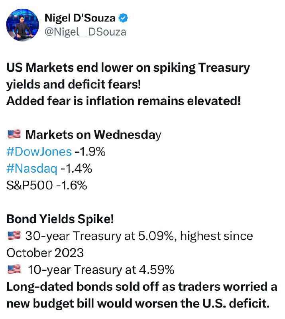Open Nigel D'Souza's profile picture
Viewport: 285px width, 319px height.
pyautogui.click(x=22, y=25)
